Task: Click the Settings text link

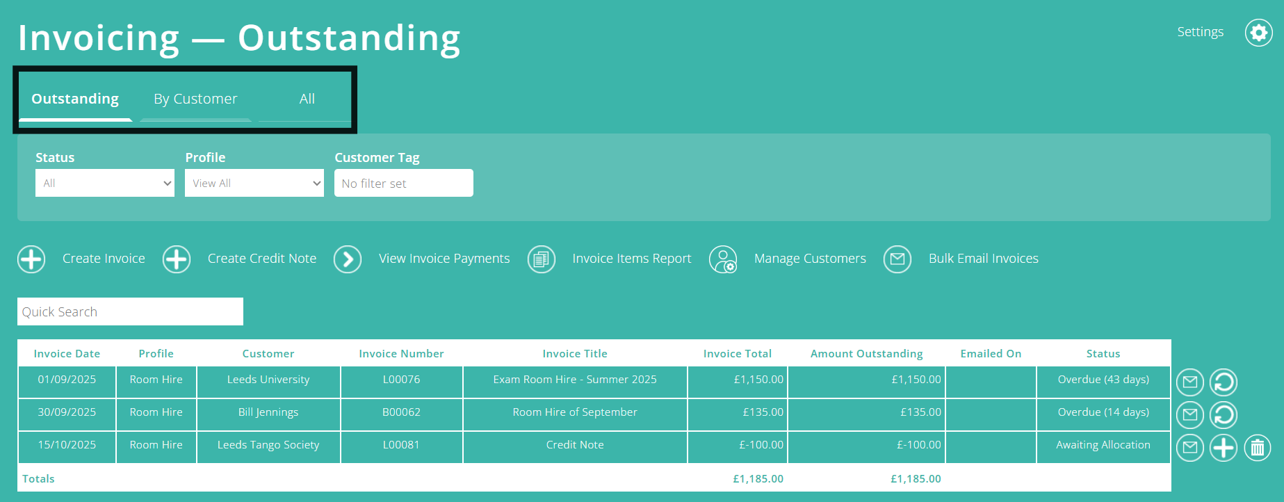Action: tap(1200, 32)
